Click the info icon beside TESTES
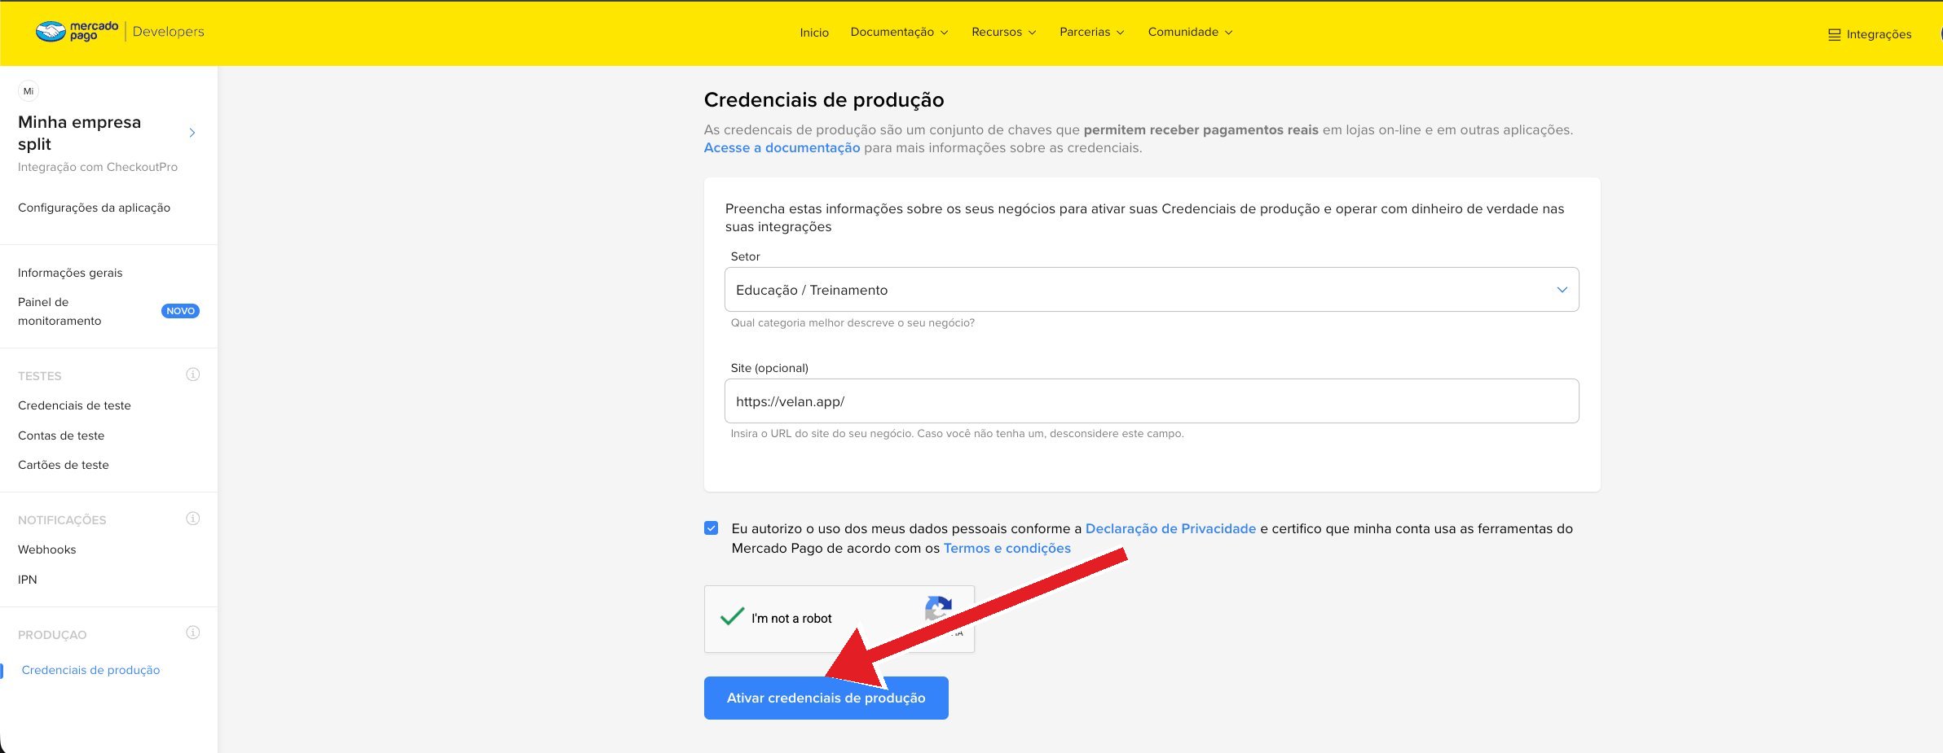The height and width of the screenshot is (753, 1943). [193, 374]
